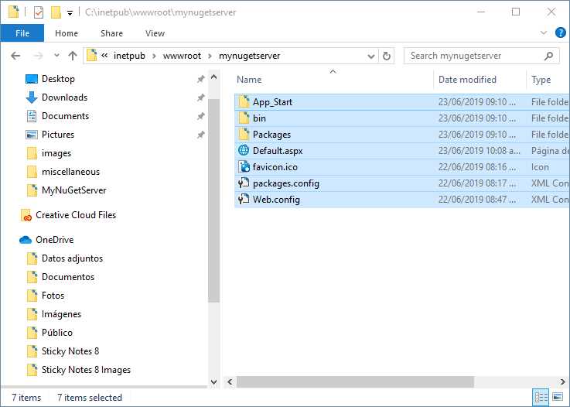
Task: Go back with the left arrow
Action: point(15,56)
